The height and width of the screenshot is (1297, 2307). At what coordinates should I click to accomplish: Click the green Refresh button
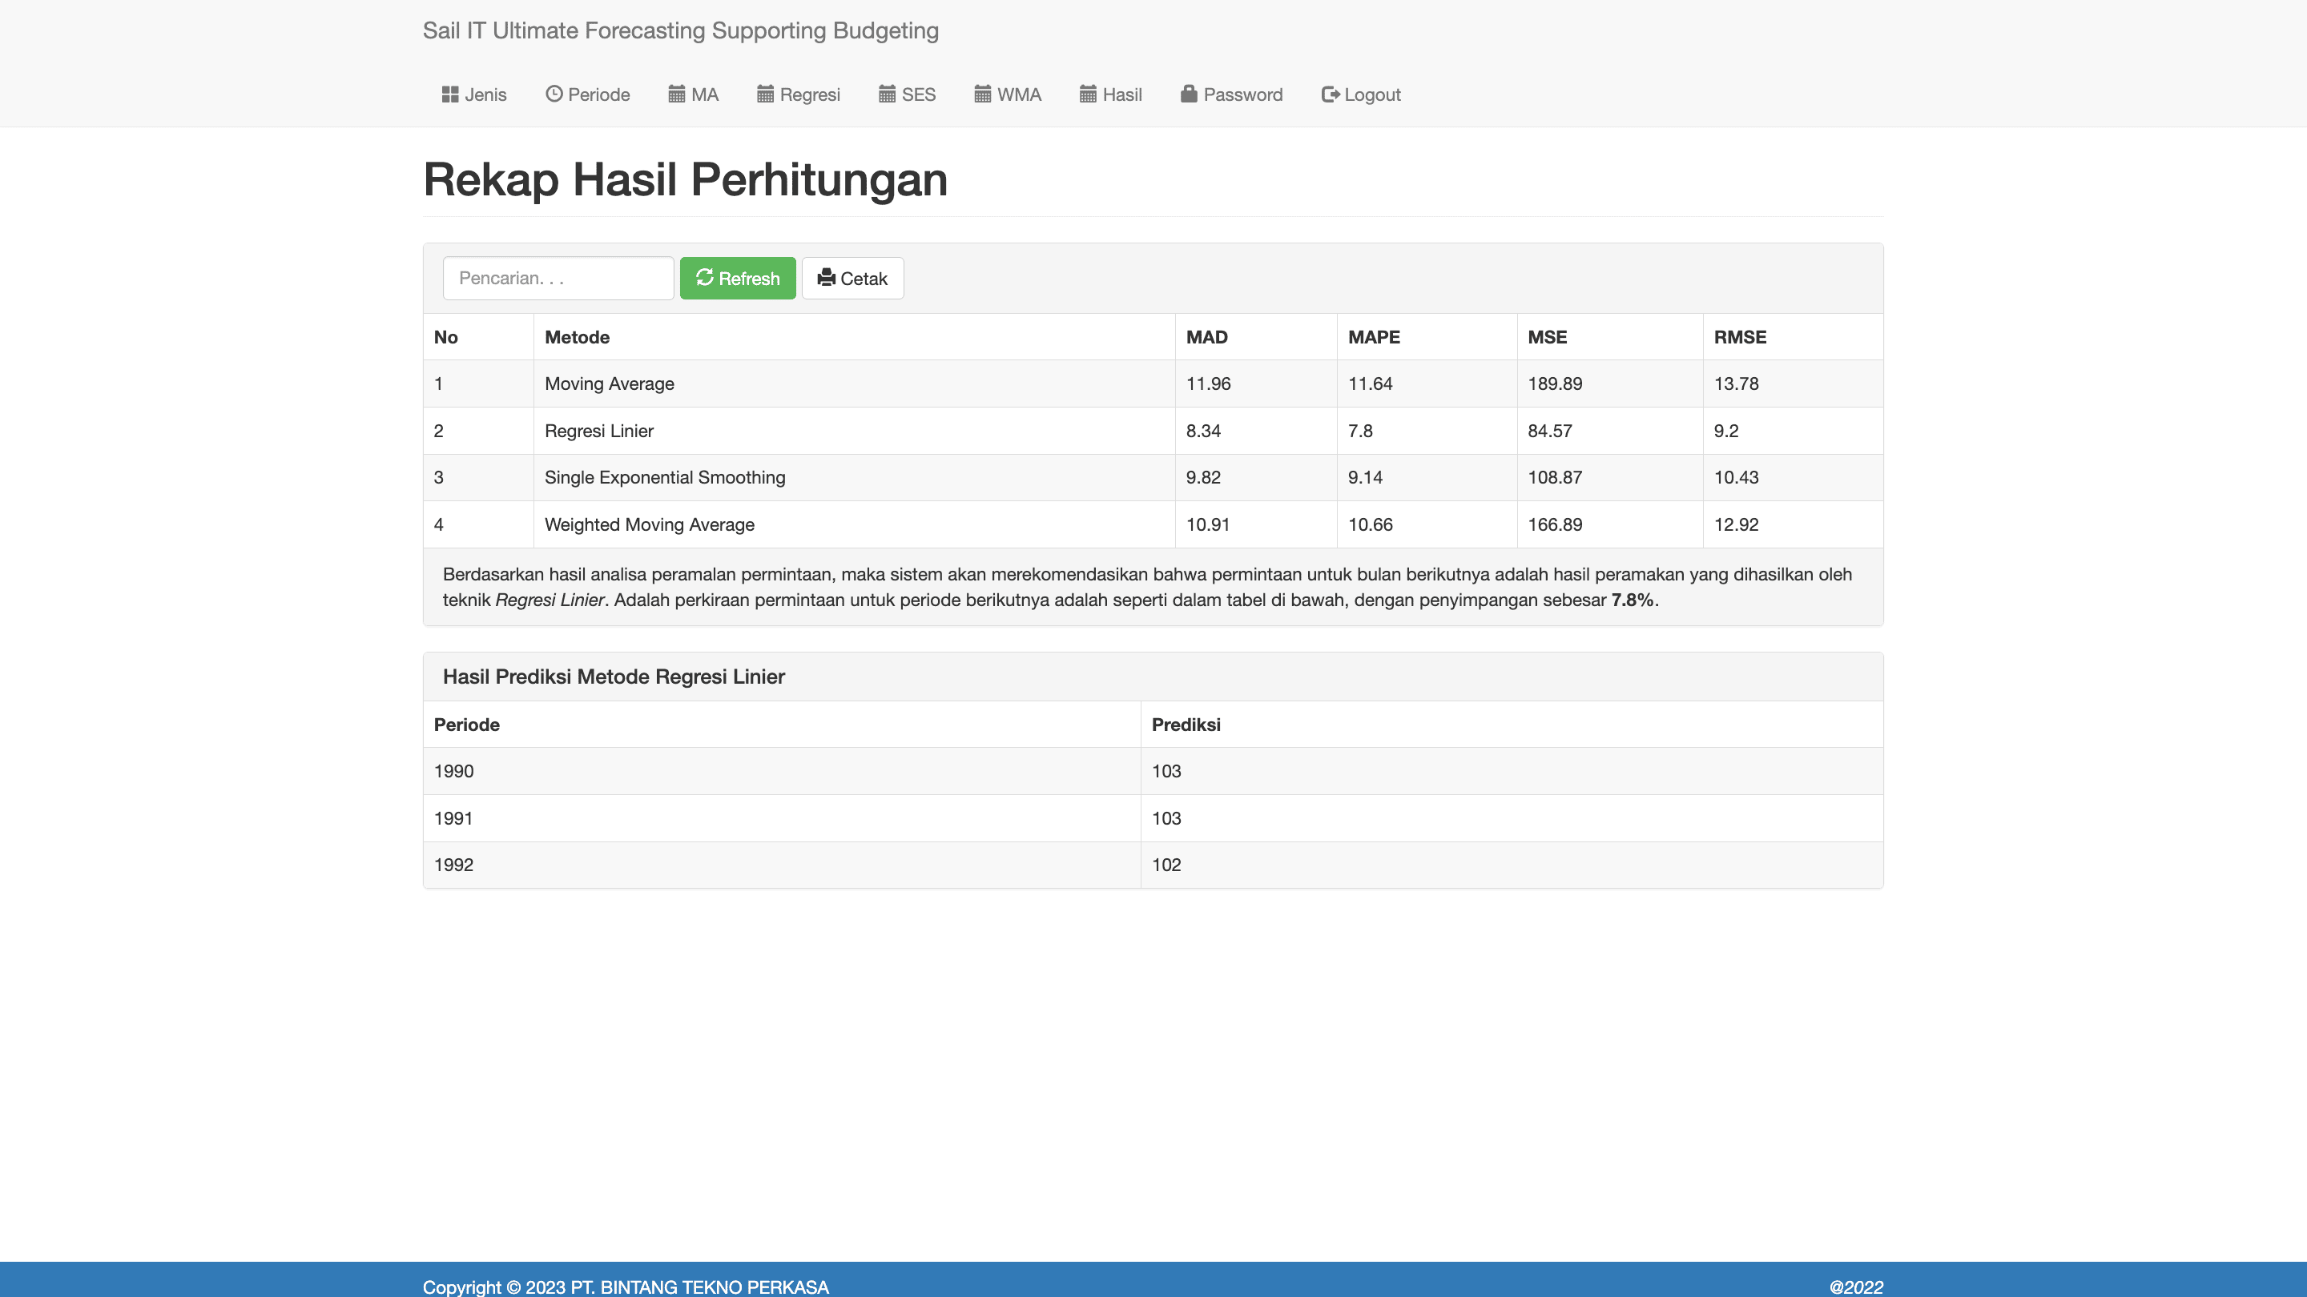737,279
